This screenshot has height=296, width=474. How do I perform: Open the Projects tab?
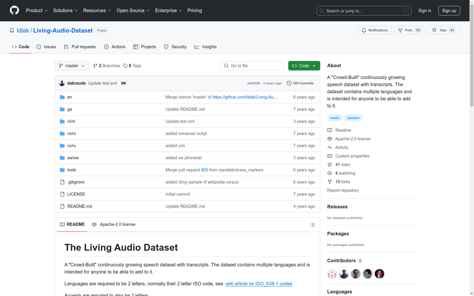[145, 47]
